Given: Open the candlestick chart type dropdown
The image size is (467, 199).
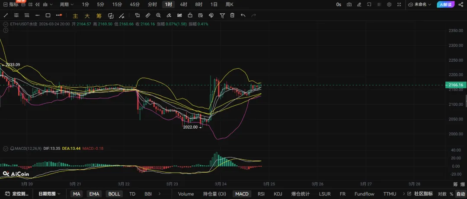Looking at the screenshot, I should tap(48, 4).
